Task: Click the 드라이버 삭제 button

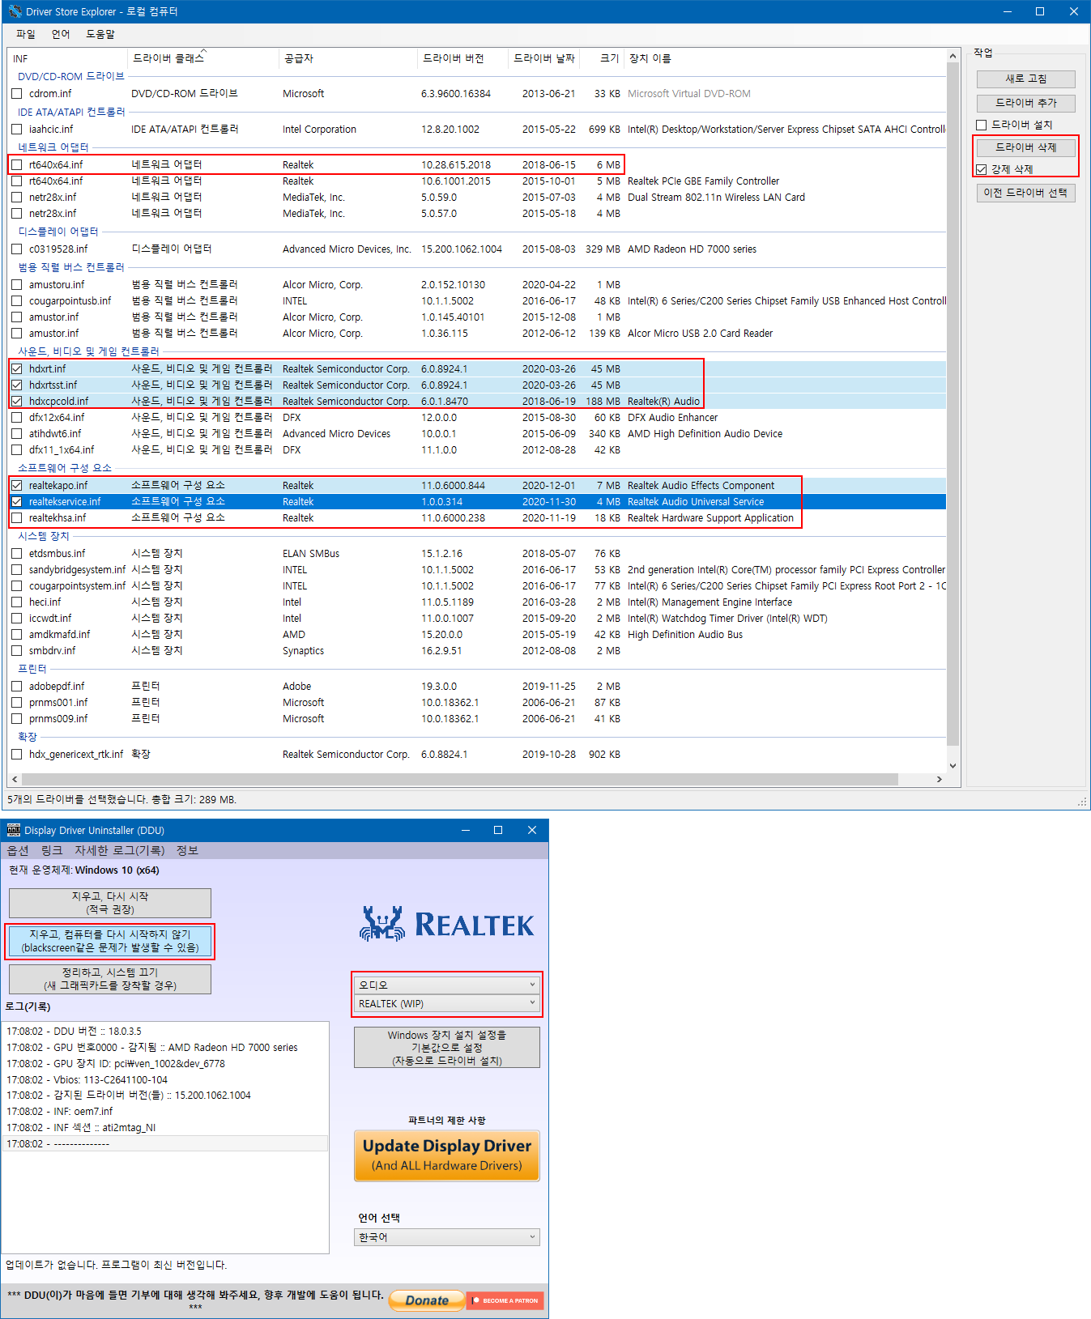Action: [1026, 147]
